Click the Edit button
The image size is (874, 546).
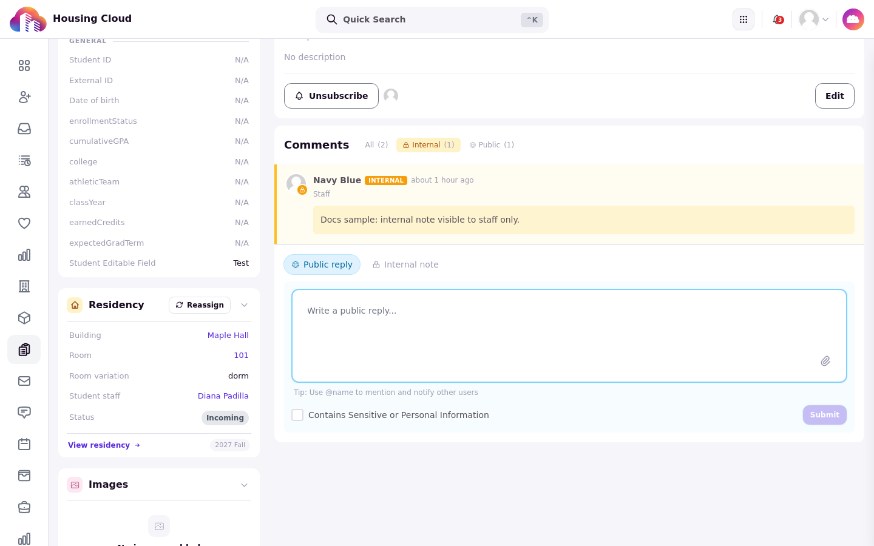point(835,96)
